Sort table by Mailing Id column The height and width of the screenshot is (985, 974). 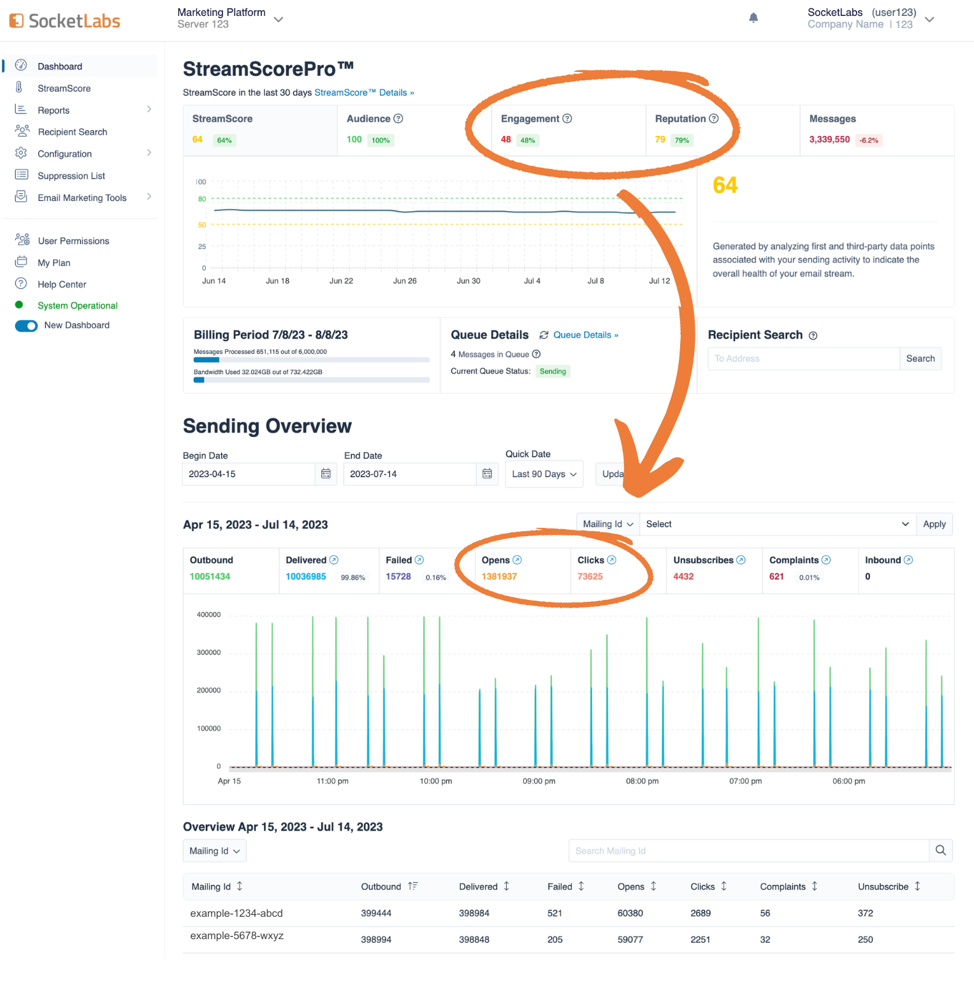click(240, 886)
